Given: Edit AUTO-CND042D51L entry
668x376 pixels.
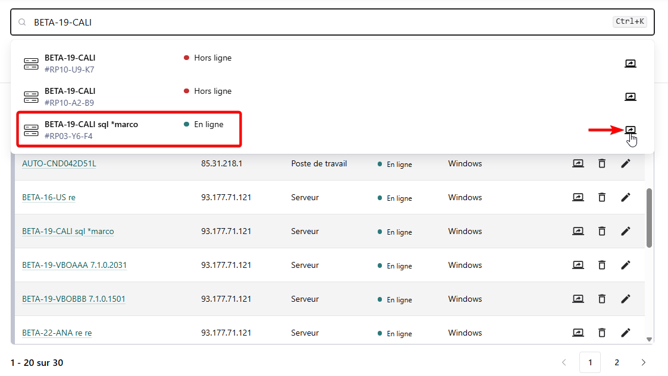Looking at the screenshot, I should pyautogui.click(x=626, y=163).
